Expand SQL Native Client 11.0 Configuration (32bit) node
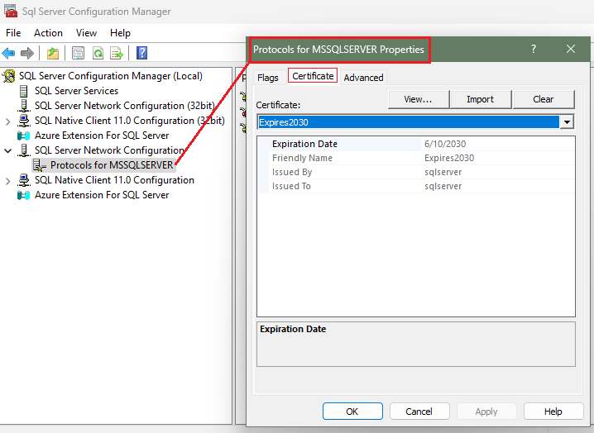 coord(8,121)
